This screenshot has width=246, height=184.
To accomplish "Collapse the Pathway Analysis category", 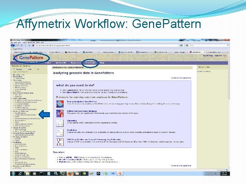I will tap(12, 137).
